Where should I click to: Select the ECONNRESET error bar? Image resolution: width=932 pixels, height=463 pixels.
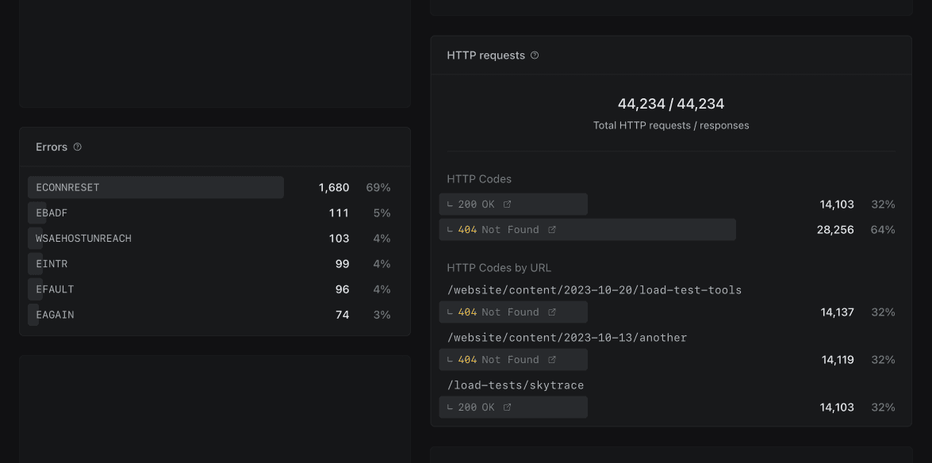click(x=155, y=187)
